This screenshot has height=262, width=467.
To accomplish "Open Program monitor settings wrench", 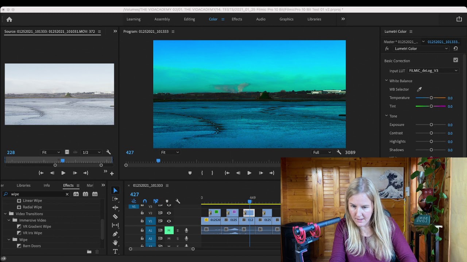I will click(x=339, y=152).
